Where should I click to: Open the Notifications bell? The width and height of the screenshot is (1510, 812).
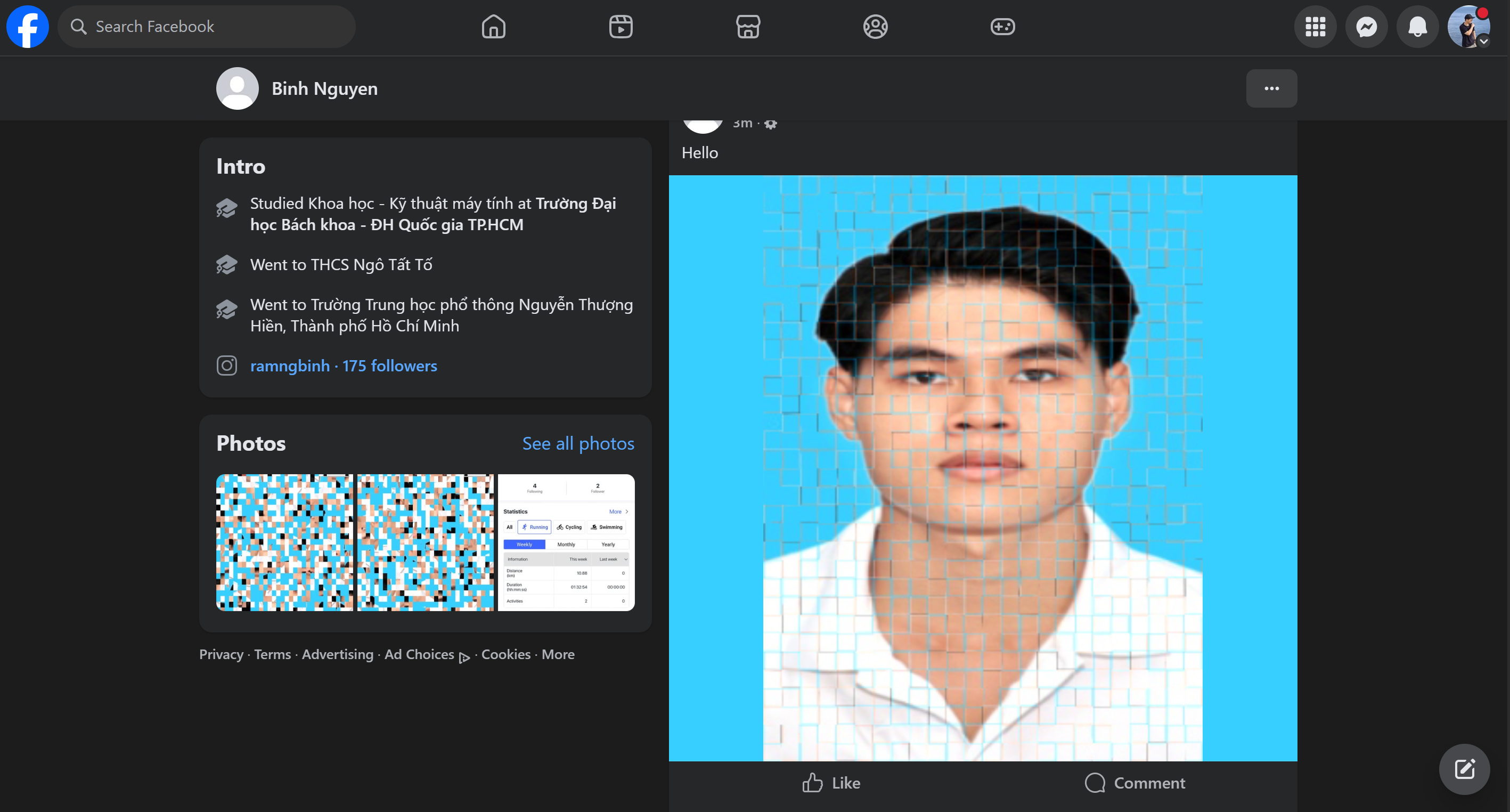(x=1417, y=27)
